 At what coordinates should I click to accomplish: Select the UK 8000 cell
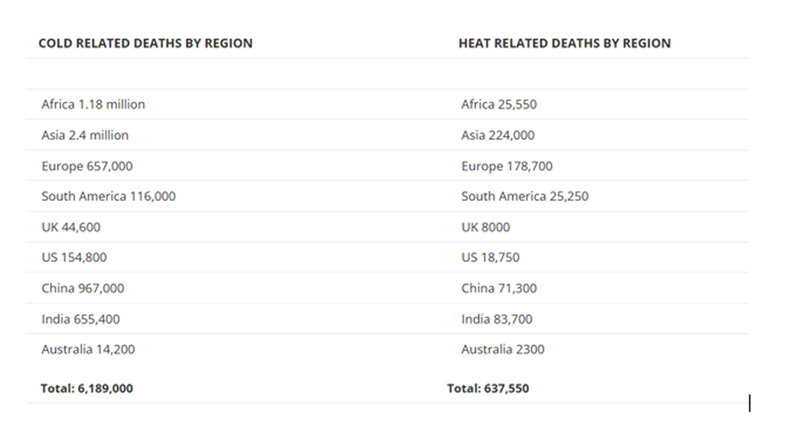point(486,227)
